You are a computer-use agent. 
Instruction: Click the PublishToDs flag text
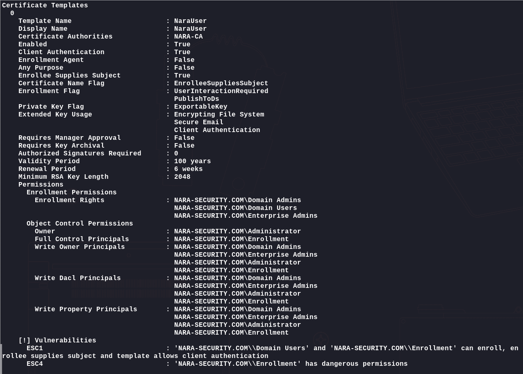196,99
